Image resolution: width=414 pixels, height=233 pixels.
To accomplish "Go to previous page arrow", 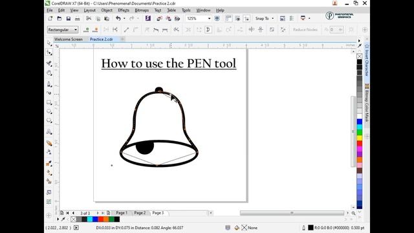I will (x=73, y=213).
